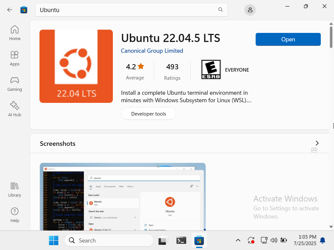The height and width of the screenshot is (250, 334).
Task: Open Help in the sidebar
Action: (15, 215)
